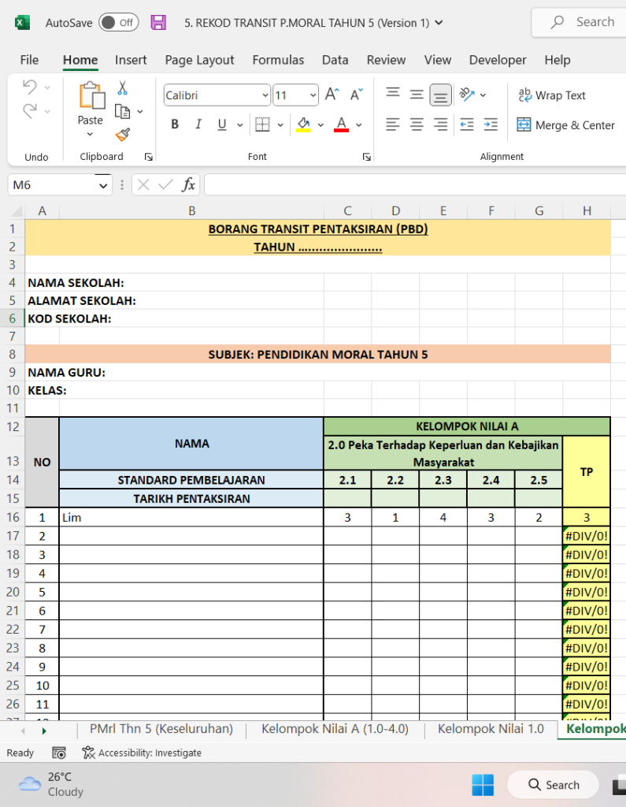The image size is (626, 807).
Task: Switch to Kelompok Nilai 1.0 sheet
Action: pyautogui.click(x=491, y=729)
